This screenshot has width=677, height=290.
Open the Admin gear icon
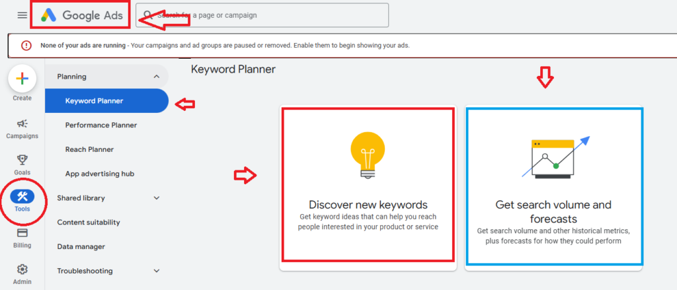pos(22,270)
